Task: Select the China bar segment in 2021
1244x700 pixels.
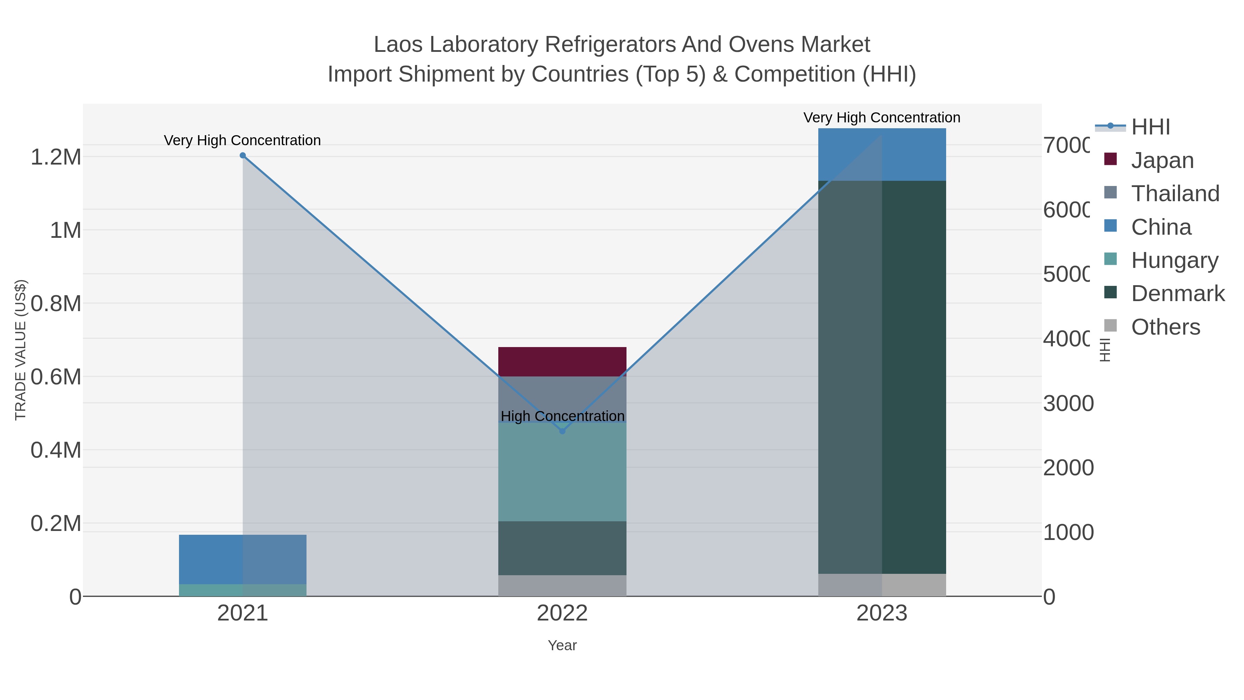Action: (243, 559)
